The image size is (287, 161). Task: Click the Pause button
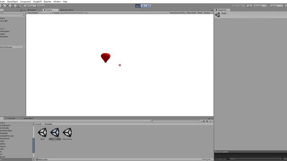tap(143, 6)
